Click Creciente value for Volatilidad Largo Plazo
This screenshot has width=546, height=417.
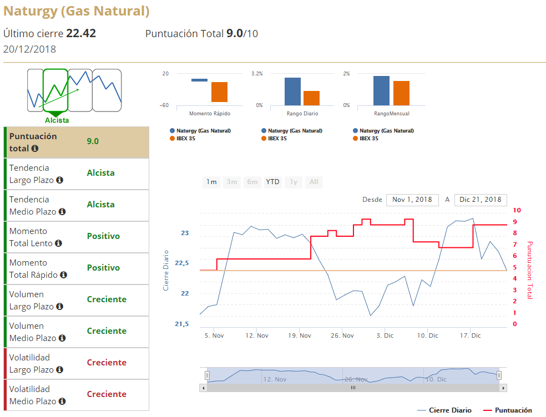click(107, 363)
